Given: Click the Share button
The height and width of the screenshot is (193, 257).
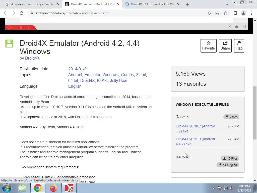Looking at the screenshot, I should [225, 46].
